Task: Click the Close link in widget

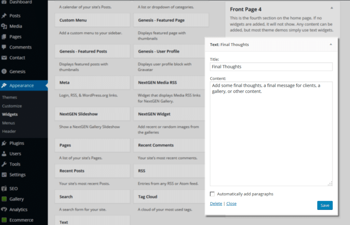Action: click(231, 203)
